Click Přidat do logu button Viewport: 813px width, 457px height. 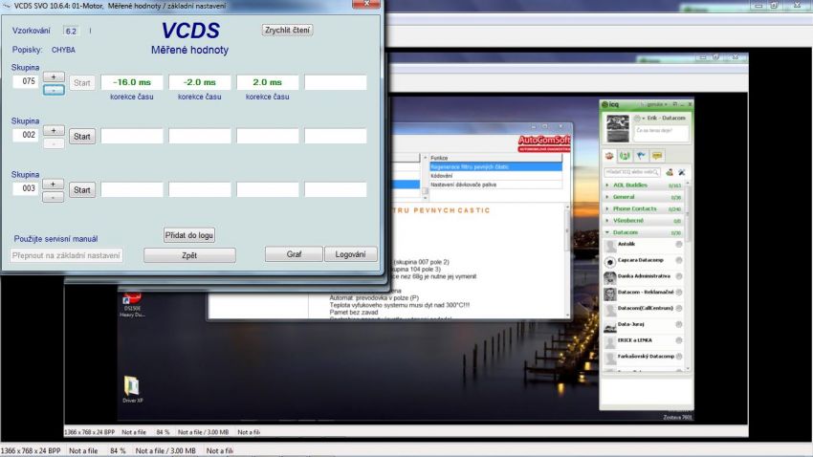pos(189,234)
